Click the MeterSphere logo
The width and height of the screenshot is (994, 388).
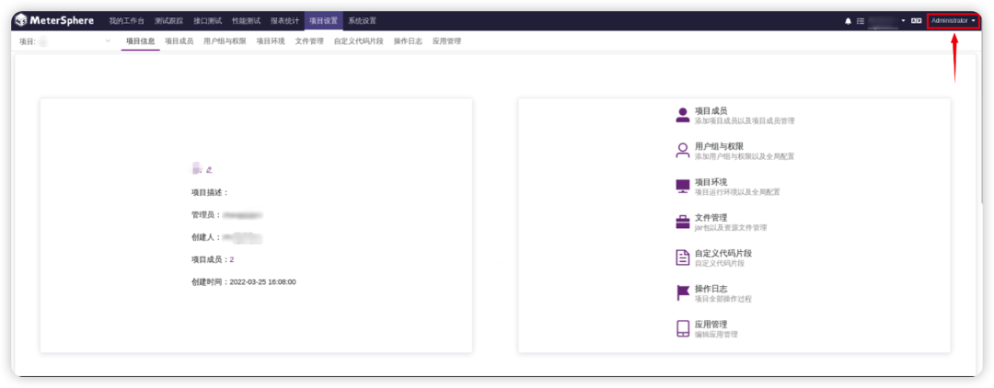click(x=55, y=21)
